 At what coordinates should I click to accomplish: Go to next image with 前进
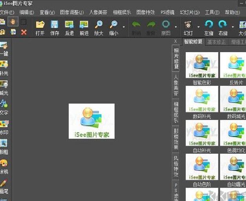tap(84, 25)
